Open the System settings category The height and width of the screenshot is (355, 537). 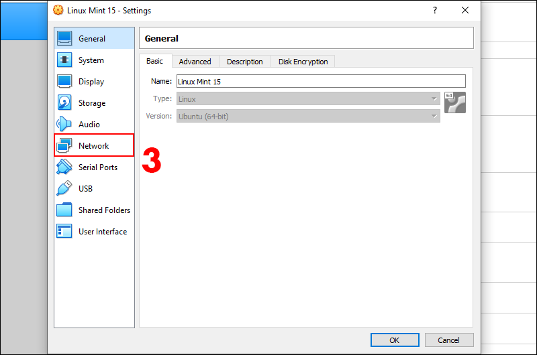point(94,60)
